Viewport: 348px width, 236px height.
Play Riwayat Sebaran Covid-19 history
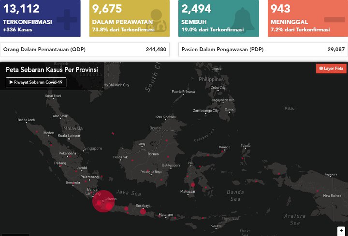coord(36,82)
